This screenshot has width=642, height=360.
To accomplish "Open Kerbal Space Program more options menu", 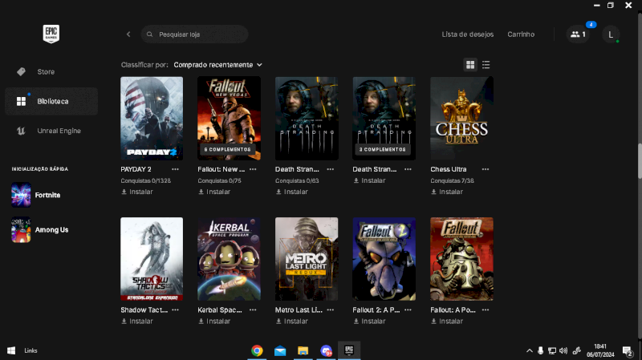I will click(253, 310).
